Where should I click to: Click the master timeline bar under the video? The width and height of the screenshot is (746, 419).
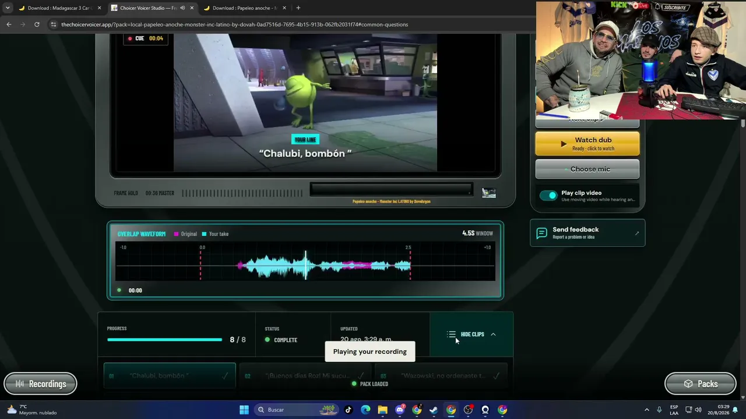[x=391, y=190]
